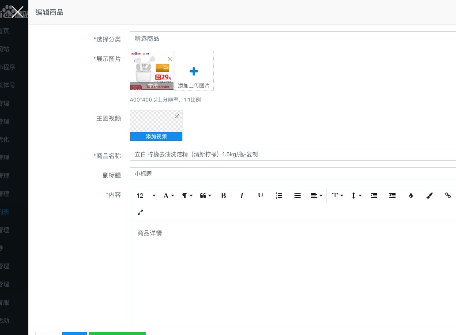Click the format painter brush icon
456x335 pixels.
tap(430, 196)
